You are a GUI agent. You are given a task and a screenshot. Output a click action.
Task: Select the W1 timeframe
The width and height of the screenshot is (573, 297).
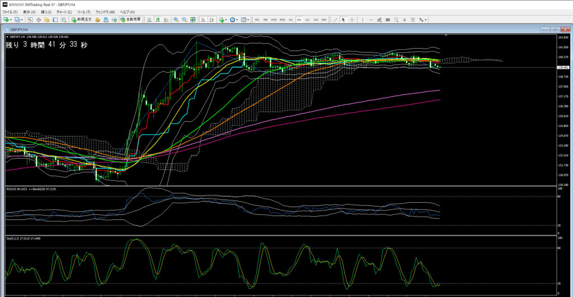(316, 20)
